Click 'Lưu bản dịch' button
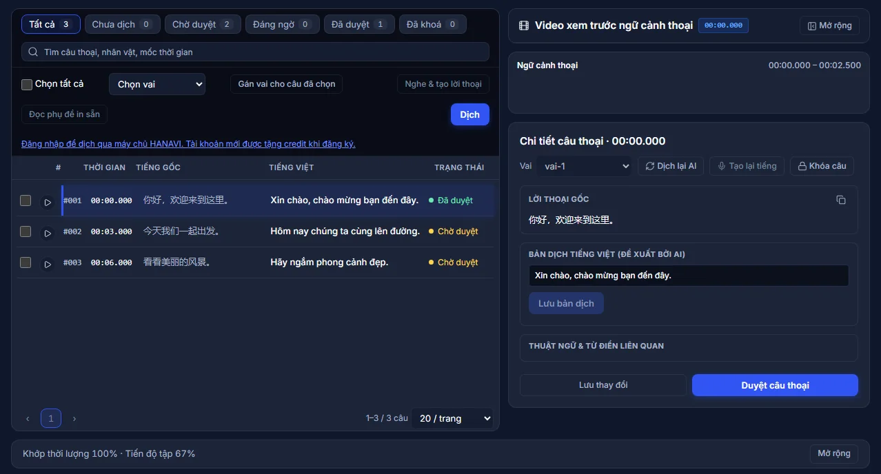Screen dimensions: 881x474 tap(566, 303)
